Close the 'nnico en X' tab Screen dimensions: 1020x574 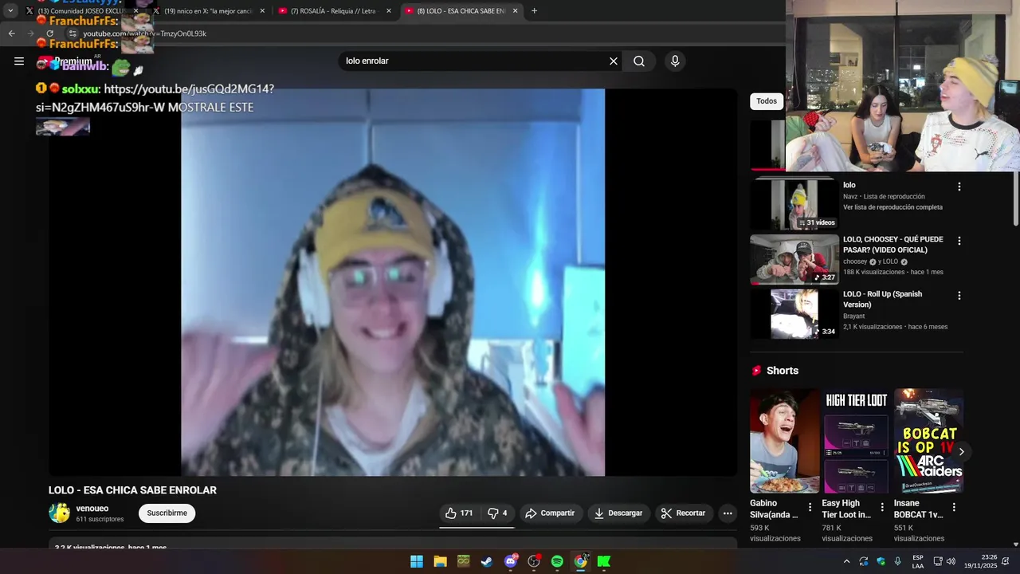pyautogui.click(x=262, y=11)
